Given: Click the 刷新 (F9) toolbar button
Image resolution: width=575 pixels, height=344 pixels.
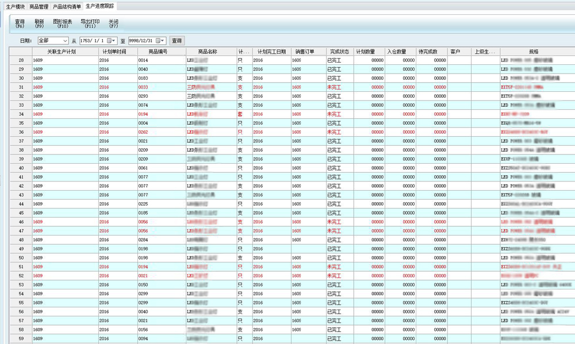Looking at the screenshot, I should coord(39,24).
